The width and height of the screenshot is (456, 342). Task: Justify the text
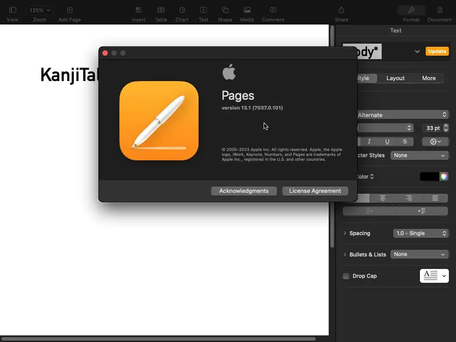pyautogui.click(x=435, y=198)
